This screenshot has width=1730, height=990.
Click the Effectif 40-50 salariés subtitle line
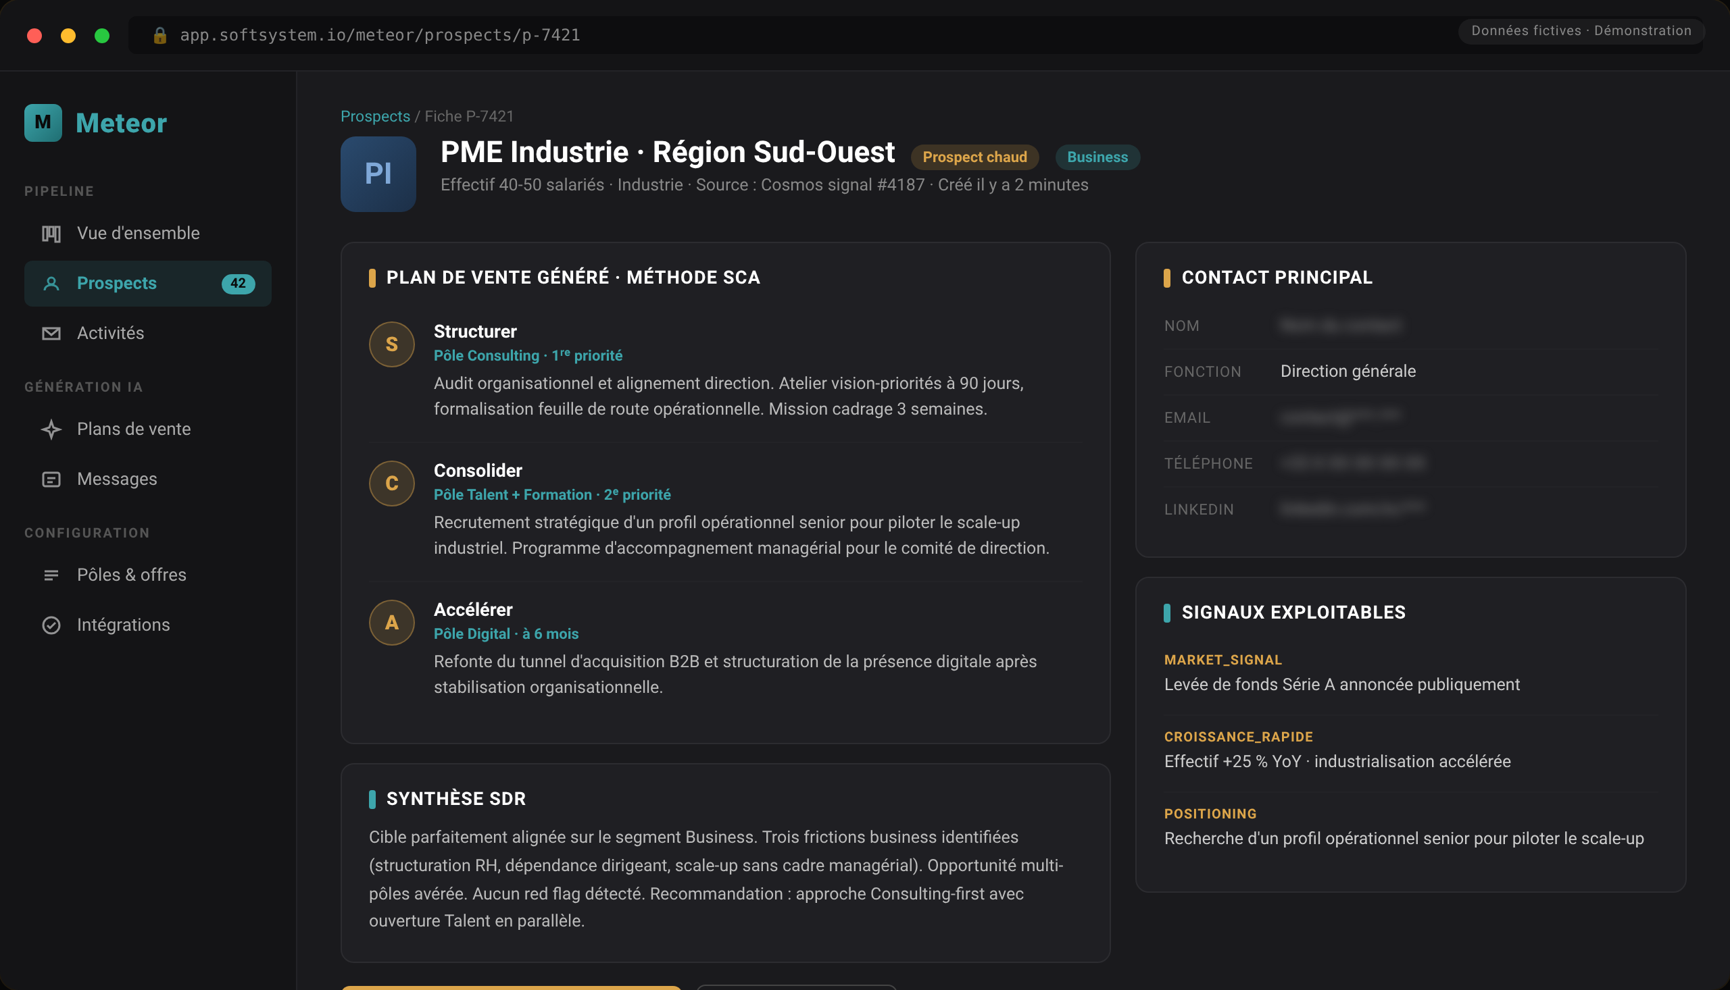tap(764, 185)
